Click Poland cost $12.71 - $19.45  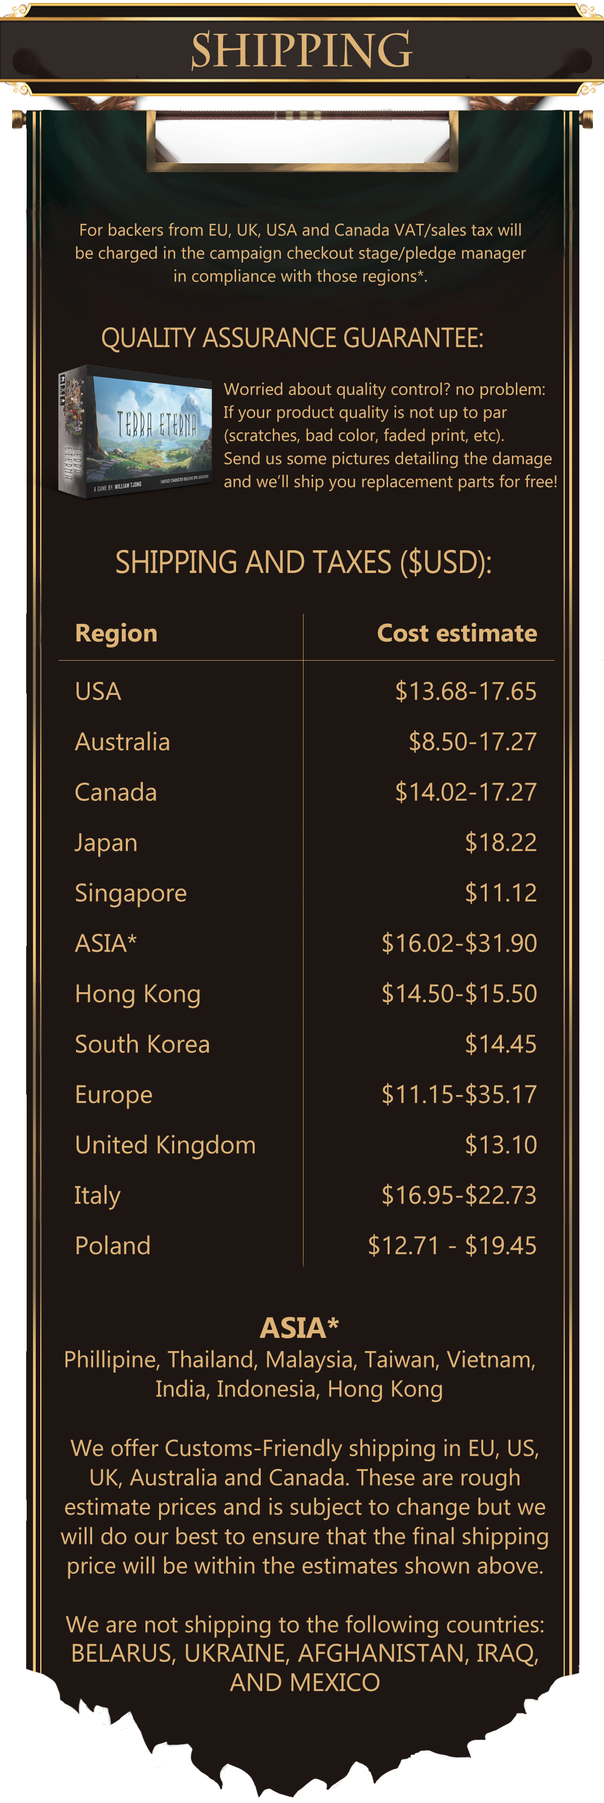(x=452, y=1245)
